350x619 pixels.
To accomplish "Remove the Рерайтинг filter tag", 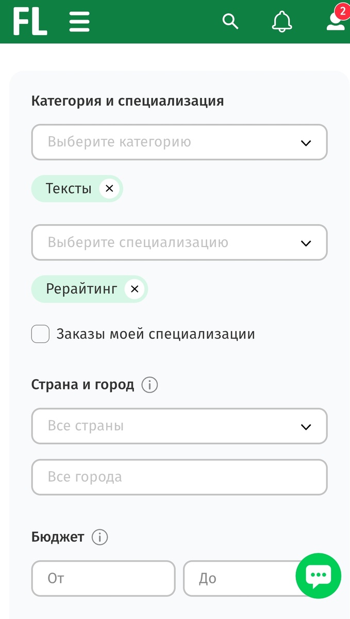I will 134,289.
